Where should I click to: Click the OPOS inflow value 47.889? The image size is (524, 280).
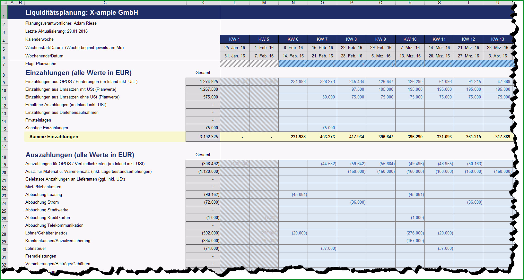pyautogui.click(x=498, y=81)
